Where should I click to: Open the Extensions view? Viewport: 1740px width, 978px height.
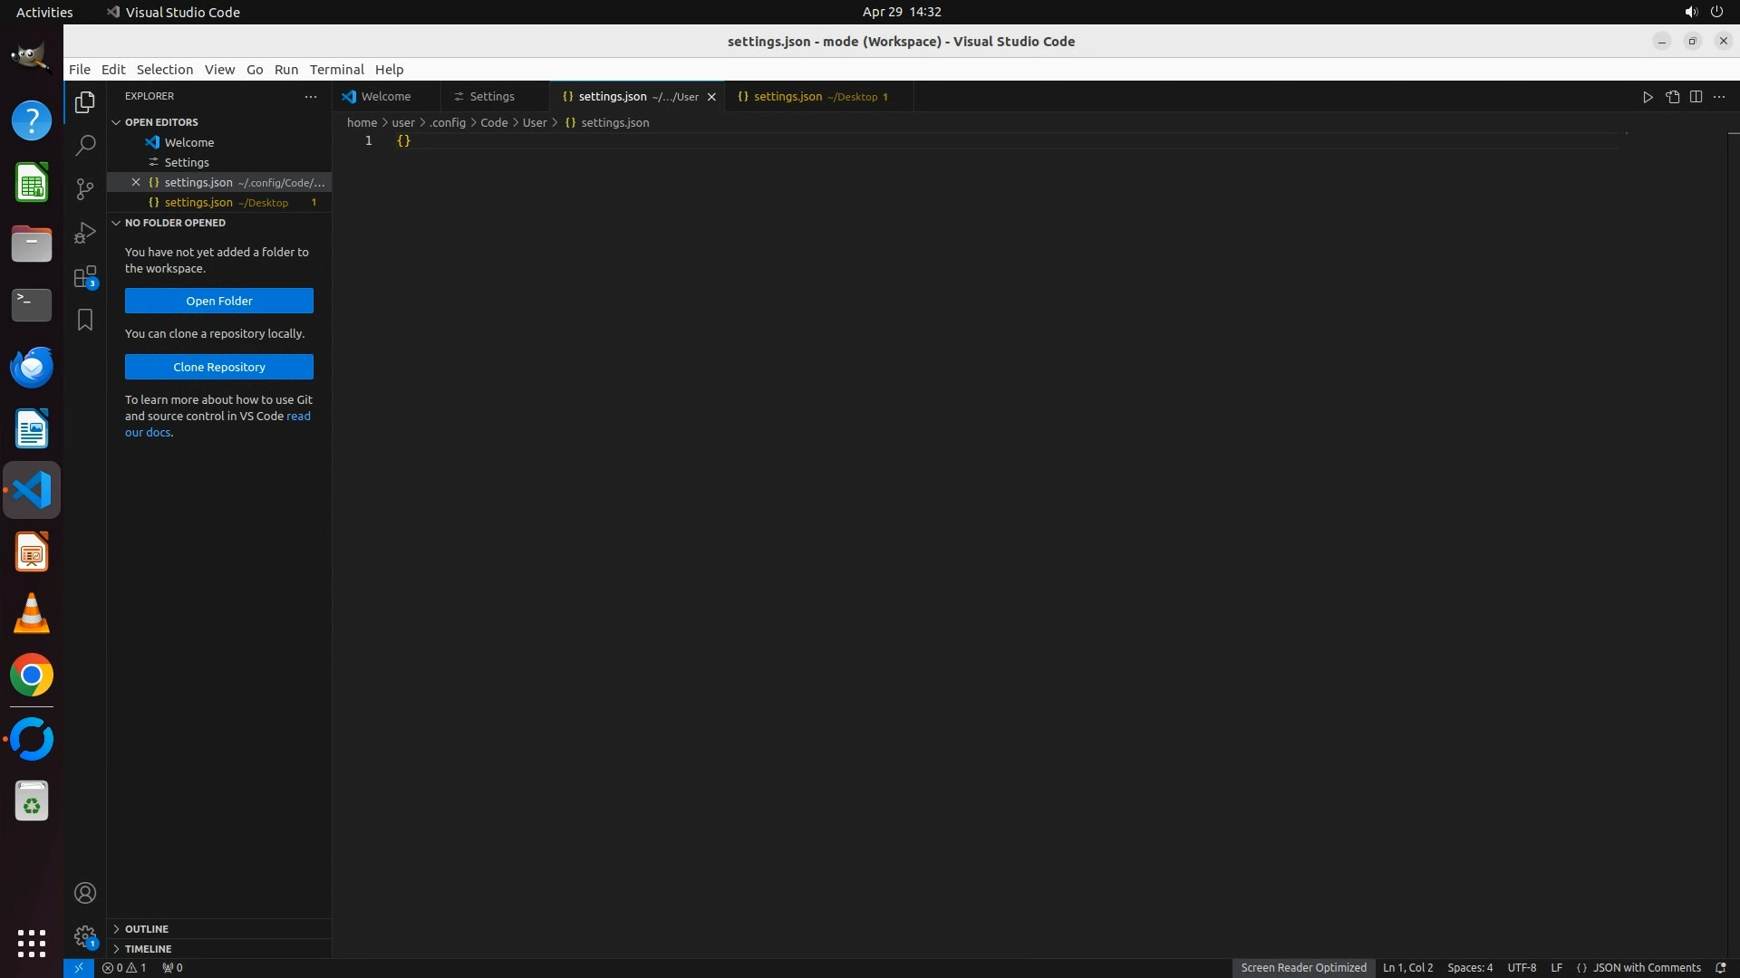[x=85, y=277]
